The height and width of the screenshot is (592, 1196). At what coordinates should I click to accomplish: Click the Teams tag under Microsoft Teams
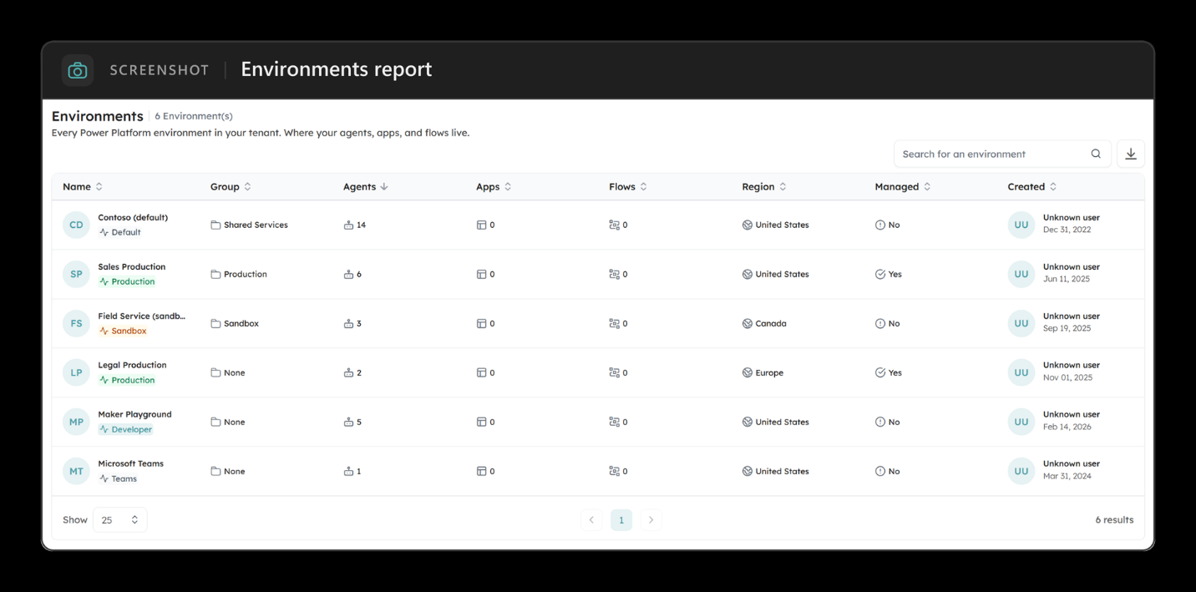coord(118,478)
